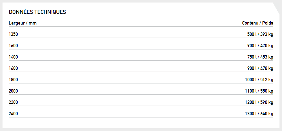Viewport: 282px width, 131px height.
Task: Select the 1400 width value
Action: tap(13, 57)
